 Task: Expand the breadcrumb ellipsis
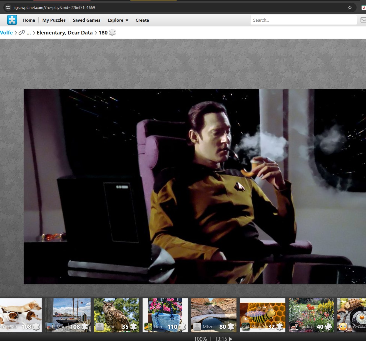[29, 33]
